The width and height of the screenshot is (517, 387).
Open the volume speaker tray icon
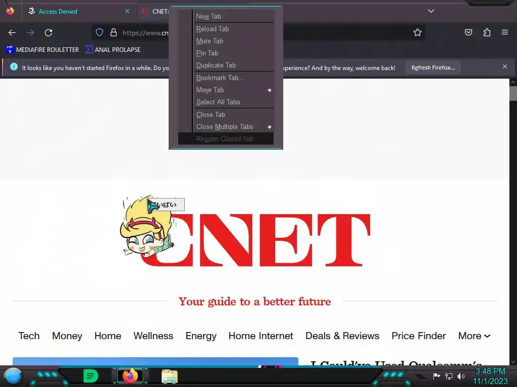[x=461, y=376]
